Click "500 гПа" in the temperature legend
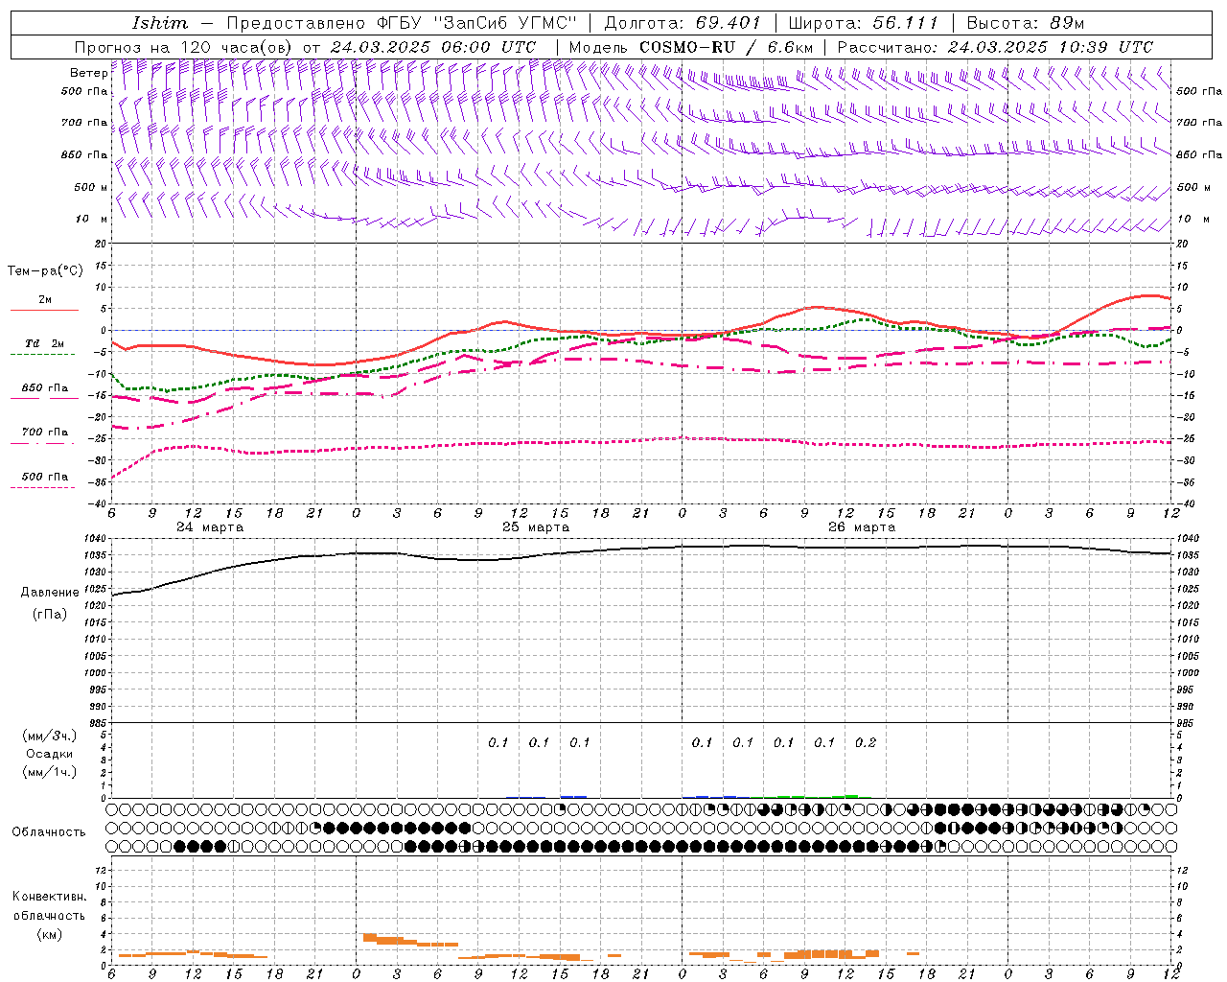1227x982 pixels. tap(45, 477)
